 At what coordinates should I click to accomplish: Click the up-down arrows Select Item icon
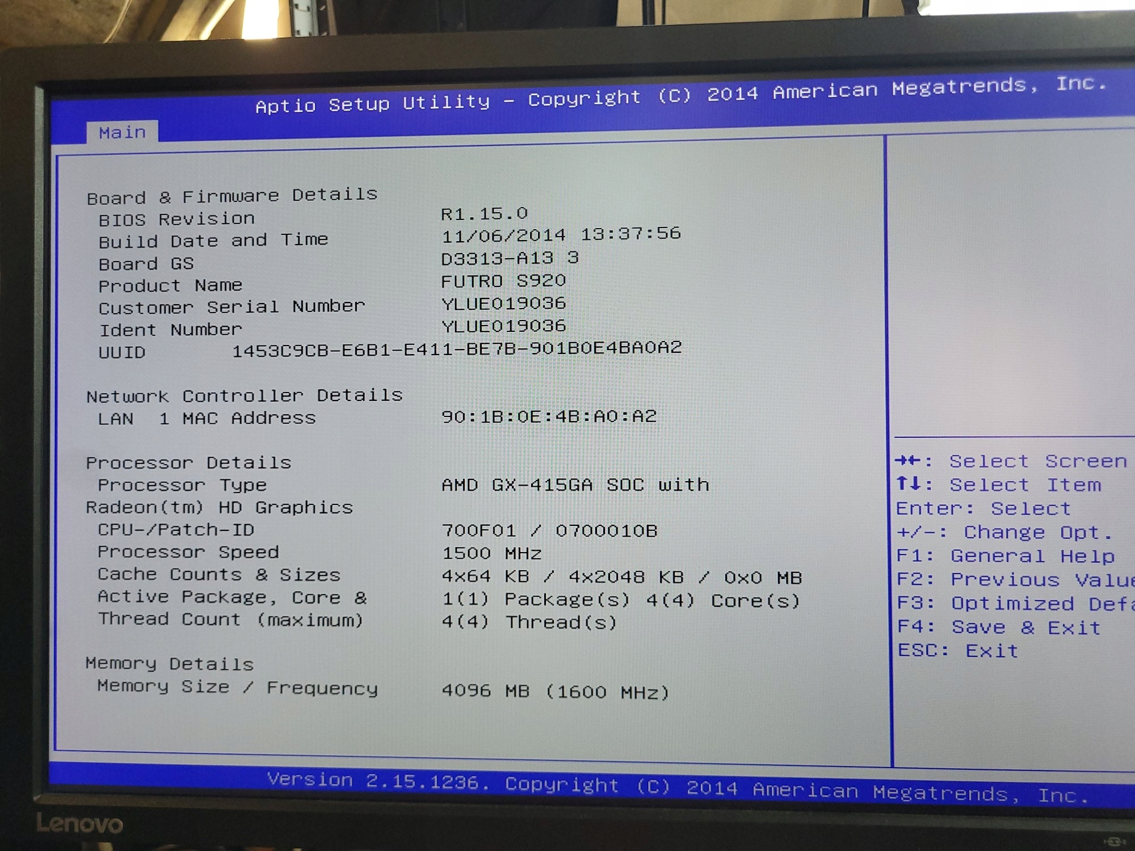[908, 484]
